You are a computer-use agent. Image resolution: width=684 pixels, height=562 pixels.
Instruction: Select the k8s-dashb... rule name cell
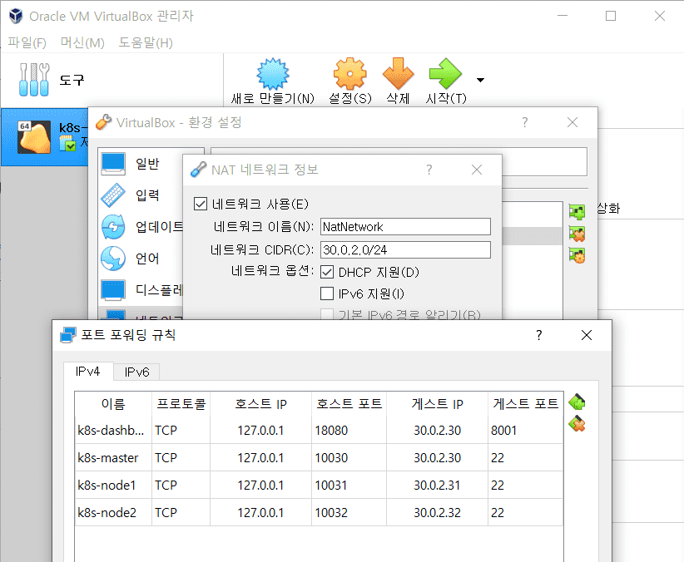coord(113,431)
